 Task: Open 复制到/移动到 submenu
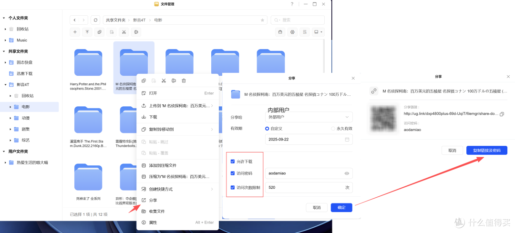pos(177,129)
